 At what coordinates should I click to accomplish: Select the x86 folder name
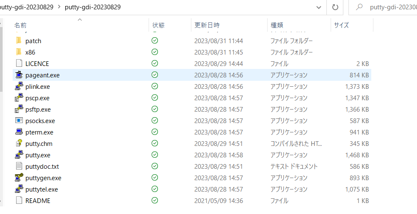coord(30,52)
